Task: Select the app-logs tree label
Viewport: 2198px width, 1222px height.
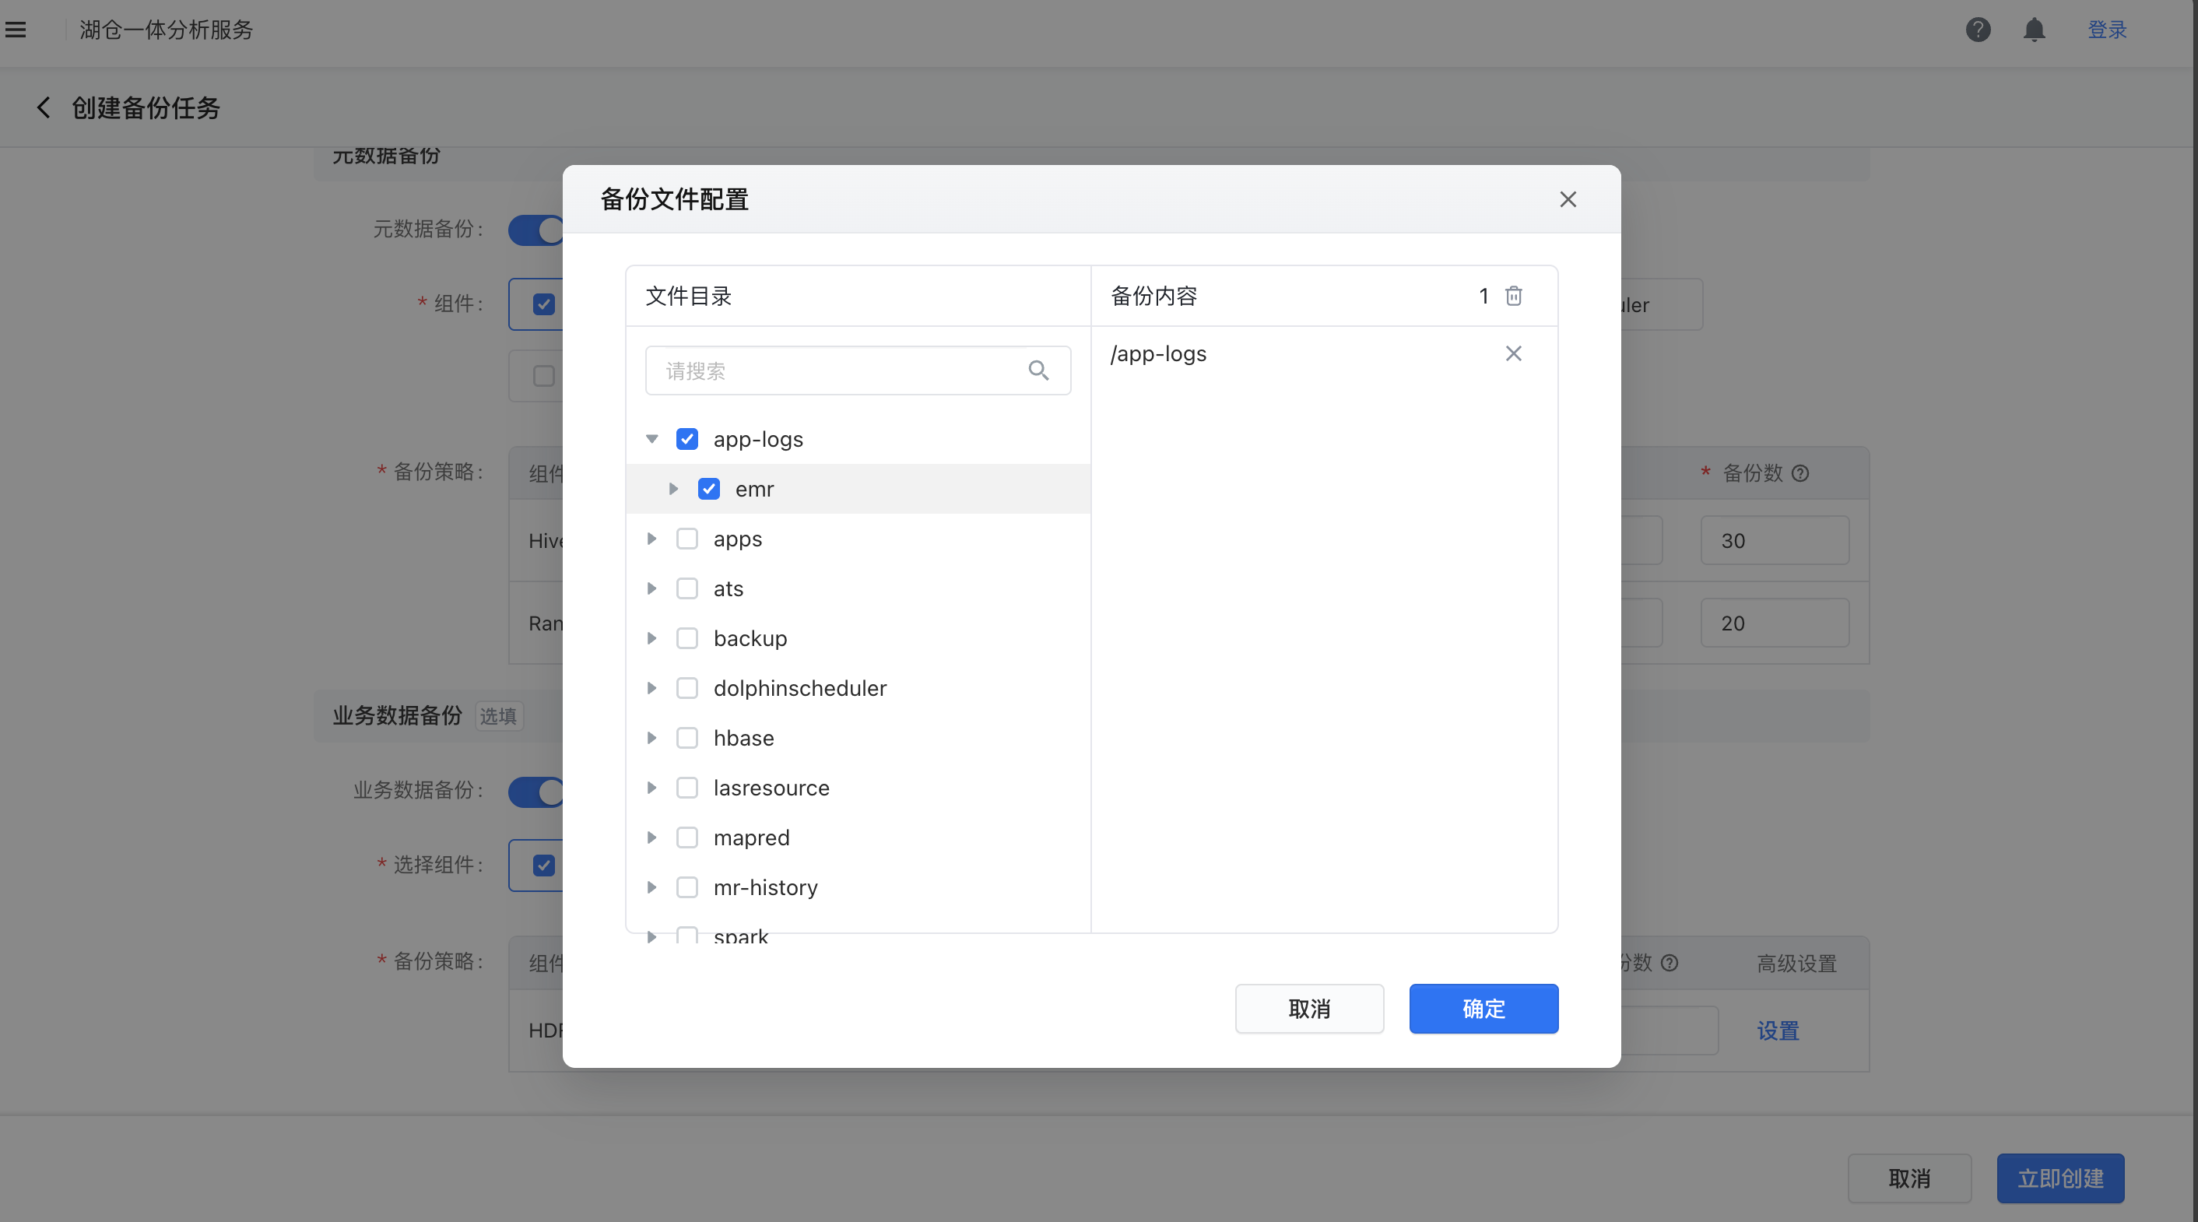Action: pos(759,440)
